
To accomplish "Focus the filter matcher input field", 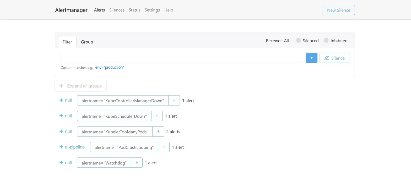I will pos(183,58).
